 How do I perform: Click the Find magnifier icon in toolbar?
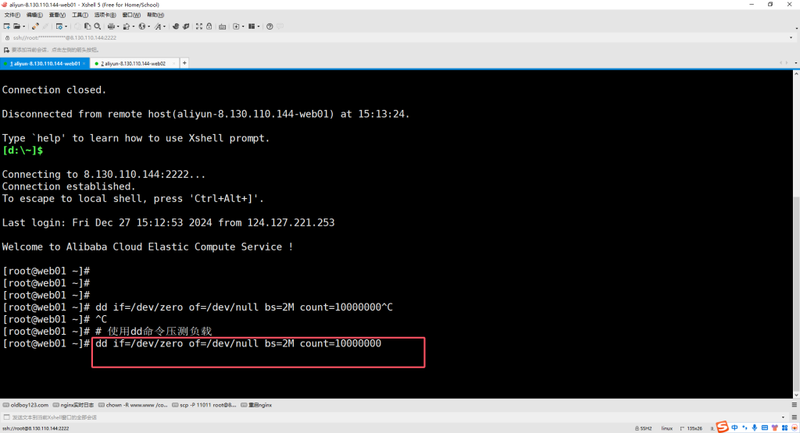click(96, 26)
